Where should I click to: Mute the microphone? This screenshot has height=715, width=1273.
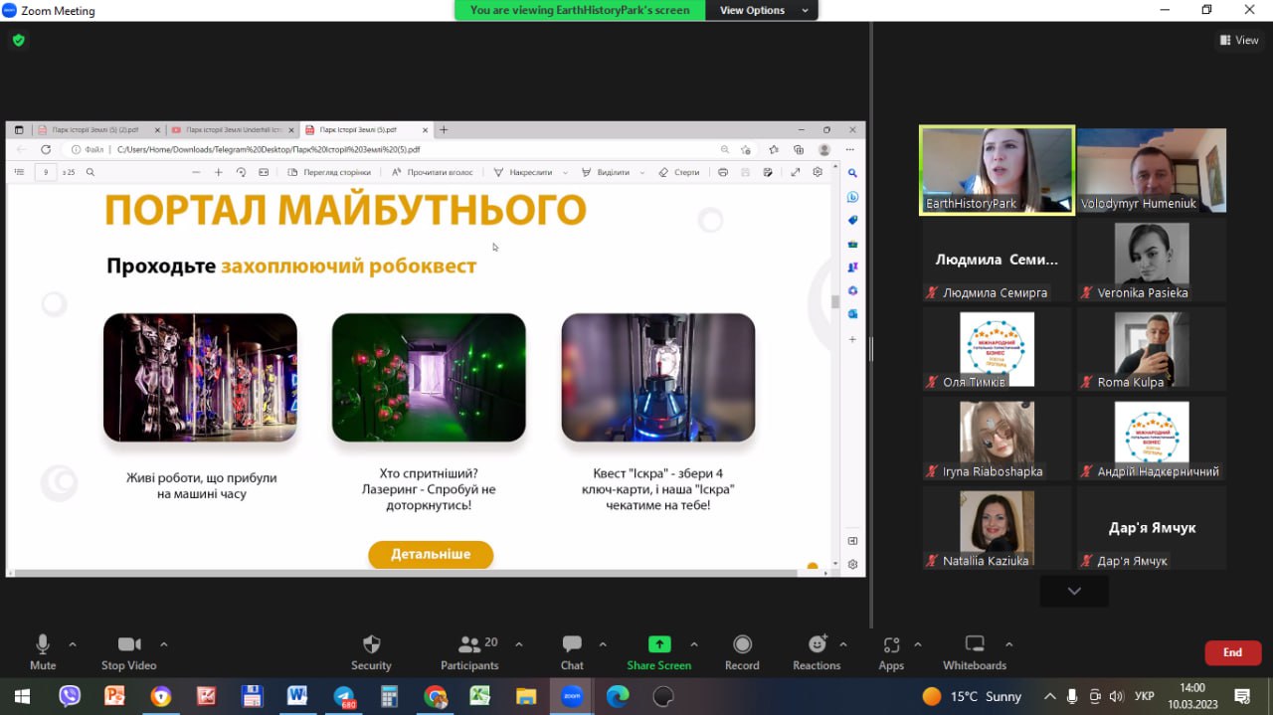(x=43, y=644)
